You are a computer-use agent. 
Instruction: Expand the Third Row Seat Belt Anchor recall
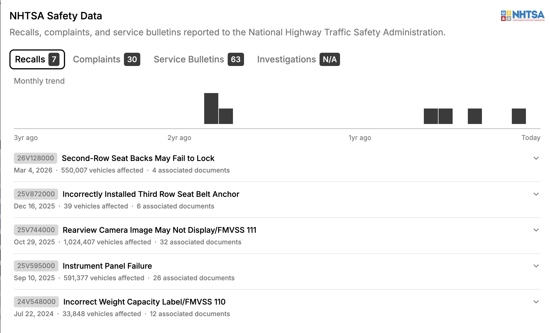coord(536,194)
